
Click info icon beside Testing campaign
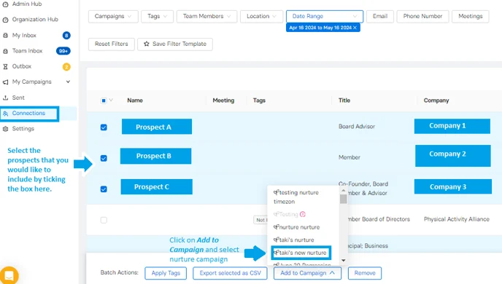coord(303,214)
